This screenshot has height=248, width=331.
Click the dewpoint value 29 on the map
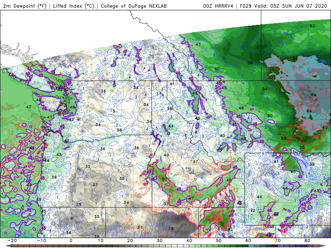[79, 204]
